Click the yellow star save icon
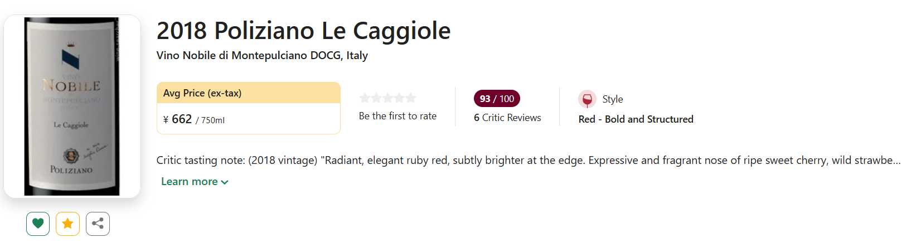The image size is (921, 247). click(x=67, y=224)
